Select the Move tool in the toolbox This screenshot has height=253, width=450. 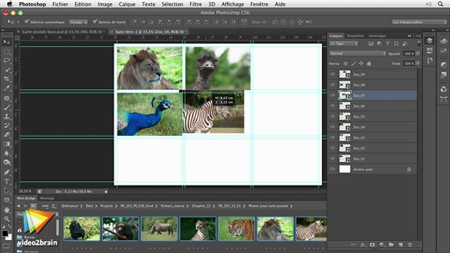tap(7, 42)
